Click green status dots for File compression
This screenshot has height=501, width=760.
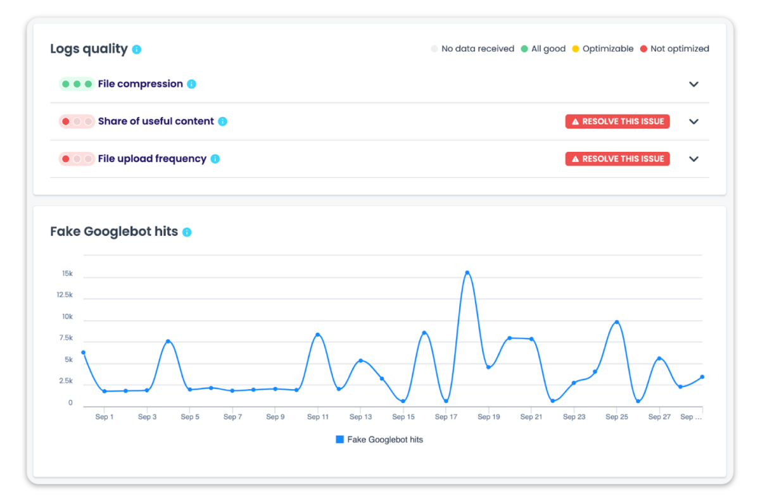[77, 84]
